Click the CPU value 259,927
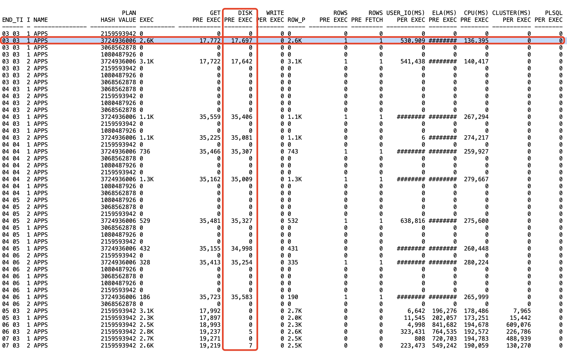Viewport: 567px width, 355px height. pos(476,152)
